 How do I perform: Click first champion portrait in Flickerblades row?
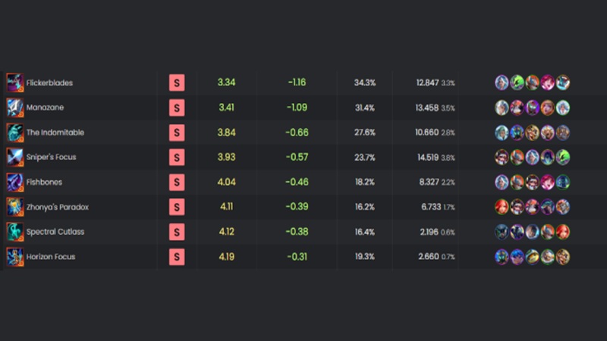pos(502,83)
